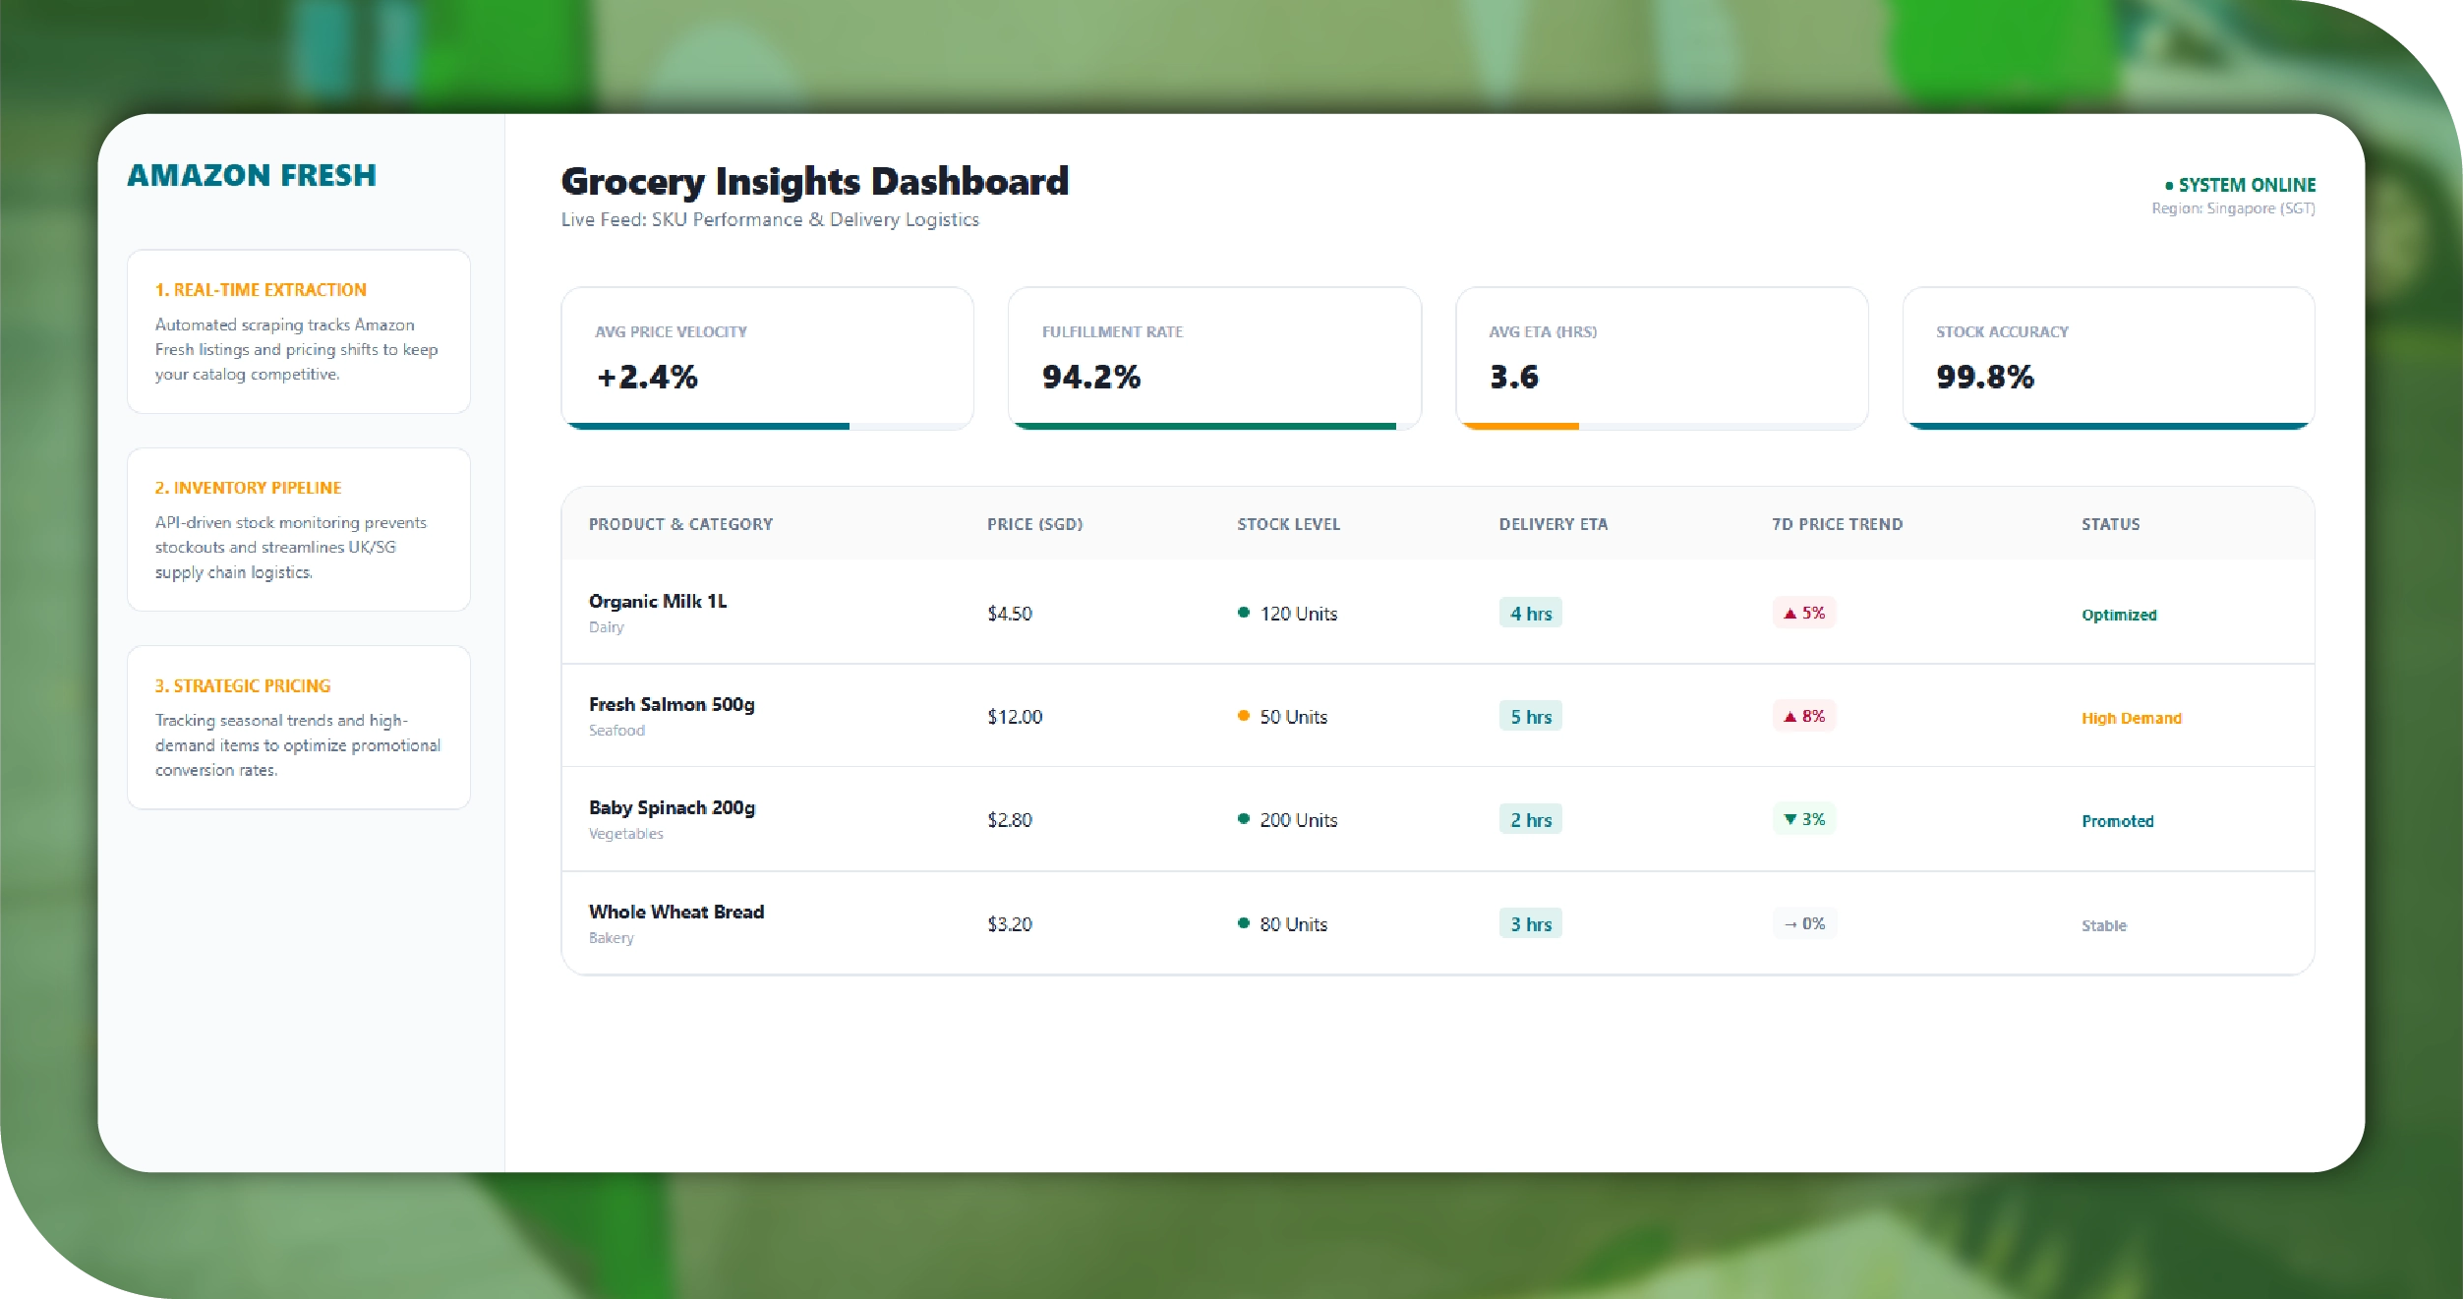This screenshot has height=1299, width=2464.
Task: Expand the Real-Time Extraction card
Action: (x=298, y=331)
